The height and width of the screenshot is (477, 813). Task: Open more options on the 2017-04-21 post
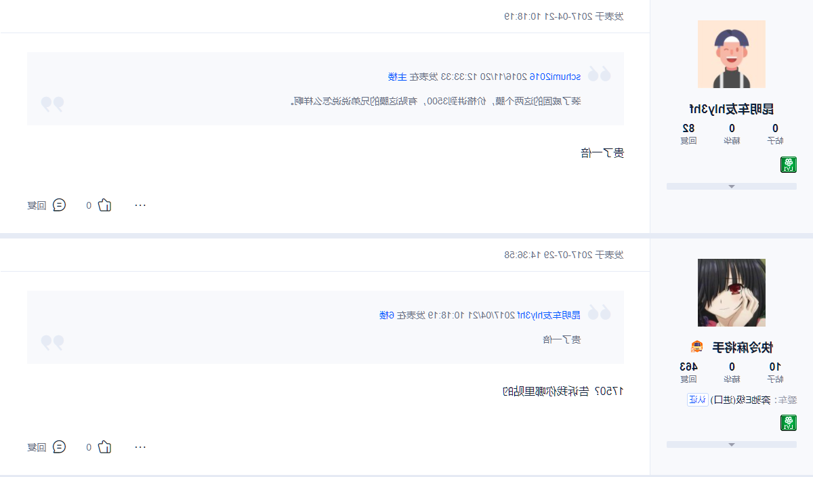click(x=140, y=205)
